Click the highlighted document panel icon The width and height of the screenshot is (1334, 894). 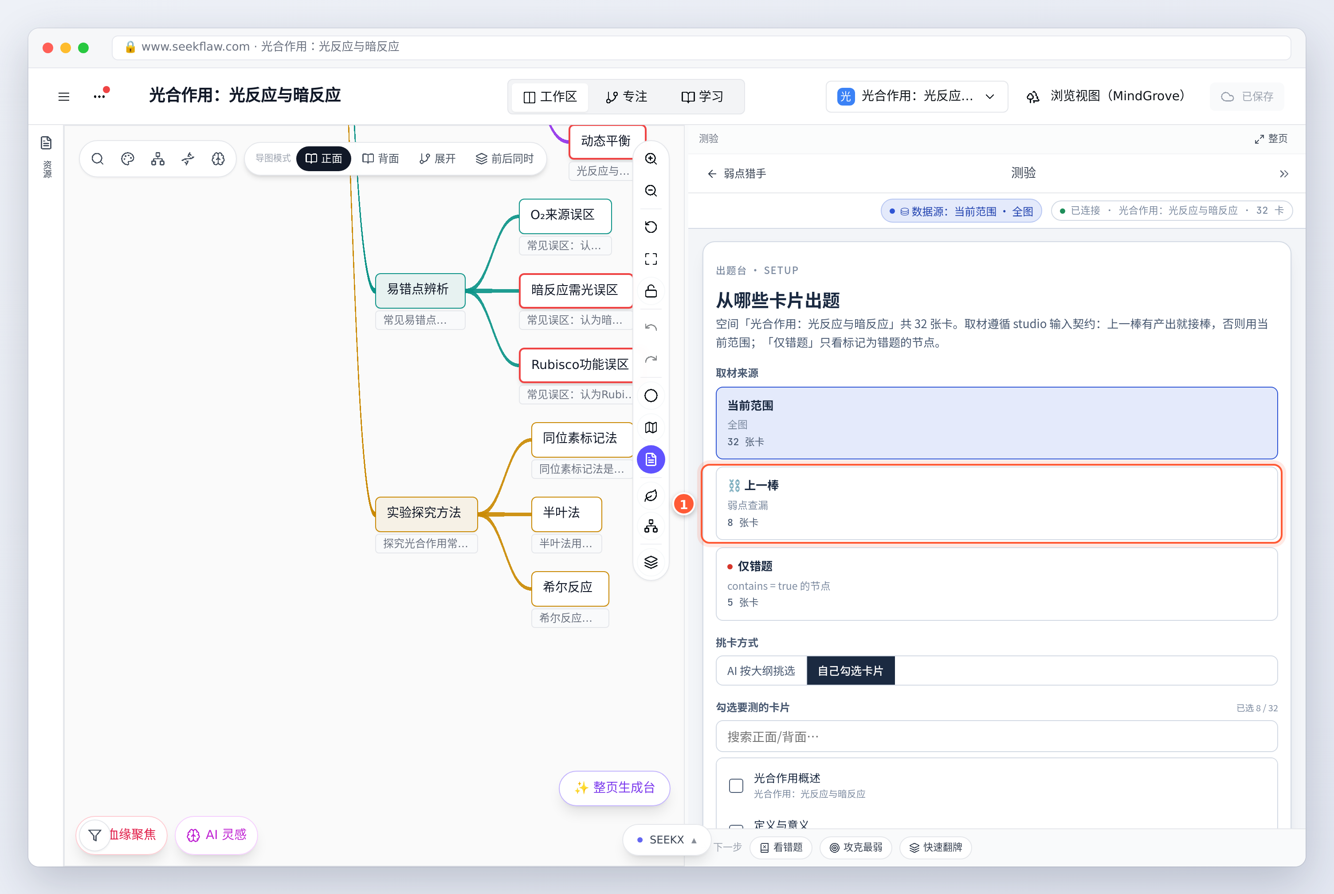pos(651,459)
